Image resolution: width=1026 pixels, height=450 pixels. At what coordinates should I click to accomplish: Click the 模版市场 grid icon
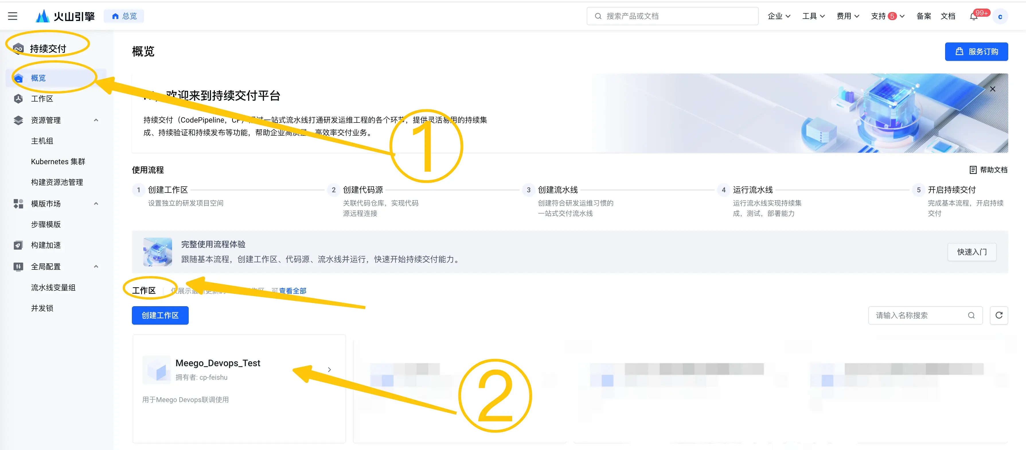[x=18, y=204]
